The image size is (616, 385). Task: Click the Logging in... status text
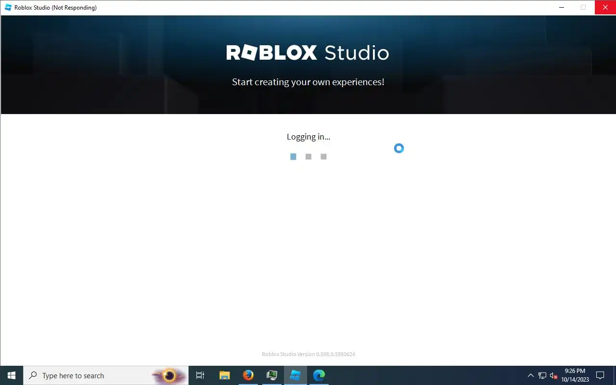[308, 137]
